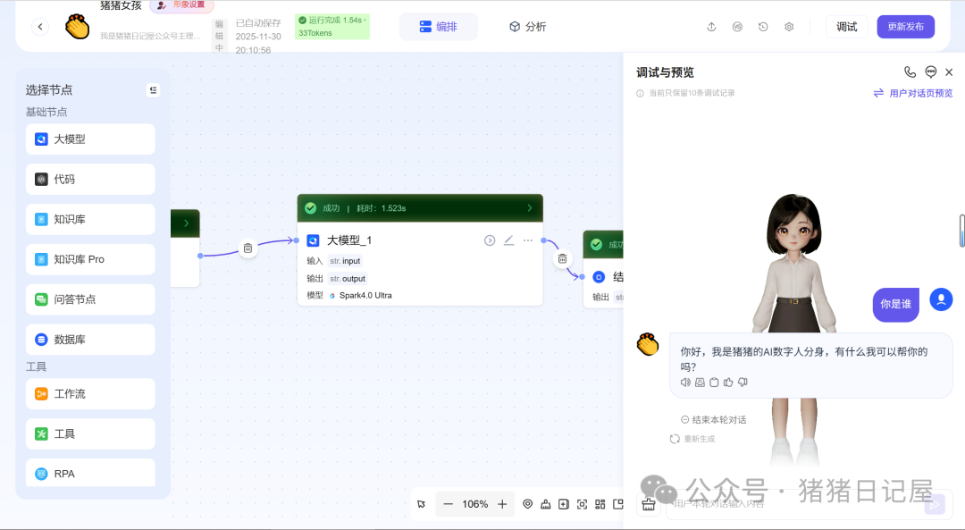Add an RPA node to the workflow
965x530 pixels.
[90, 472]
